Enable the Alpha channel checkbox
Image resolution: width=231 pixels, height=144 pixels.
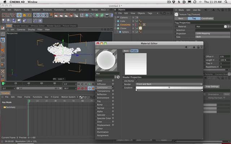(x=113, y=111)
